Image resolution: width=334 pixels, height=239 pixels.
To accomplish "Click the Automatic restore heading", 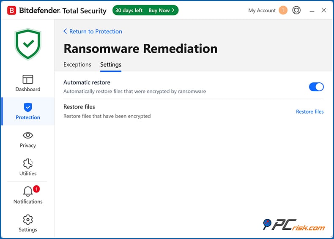I will (x=87, y=82).
